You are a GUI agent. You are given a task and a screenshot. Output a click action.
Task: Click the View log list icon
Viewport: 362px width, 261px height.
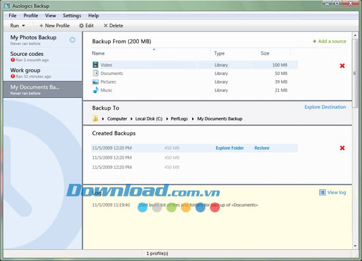tap(323, 192)
